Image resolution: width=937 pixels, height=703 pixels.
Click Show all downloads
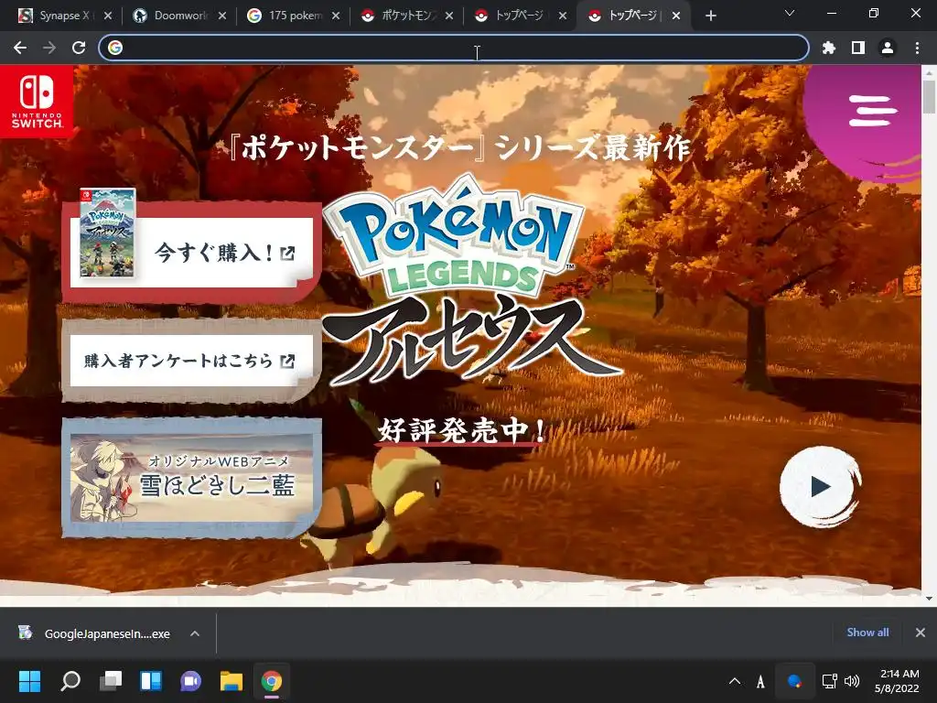coord(867,633)
